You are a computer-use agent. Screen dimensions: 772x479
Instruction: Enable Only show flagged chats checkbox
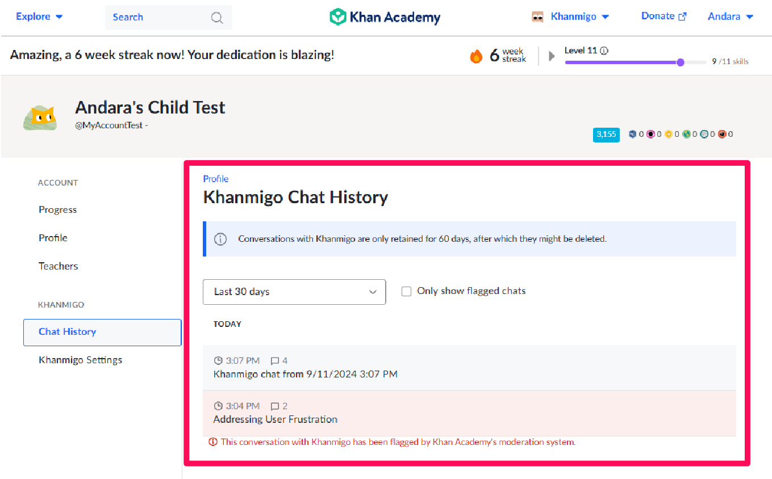tap(406, 291)
